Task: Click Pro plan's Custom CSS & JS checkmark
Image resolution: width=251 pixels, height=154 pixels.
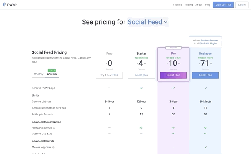Action: (173, 133)
